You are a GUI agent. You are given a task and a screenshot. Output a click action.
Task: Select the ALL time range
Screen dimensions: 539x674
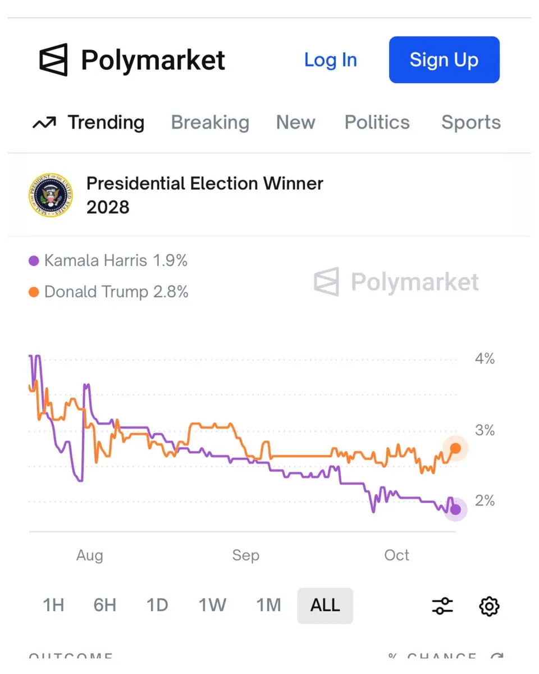pyautogui.click(x=325, y=605)
